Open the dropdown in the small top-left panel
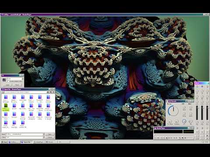Screen dimensions: 210x157 (23, 78)
